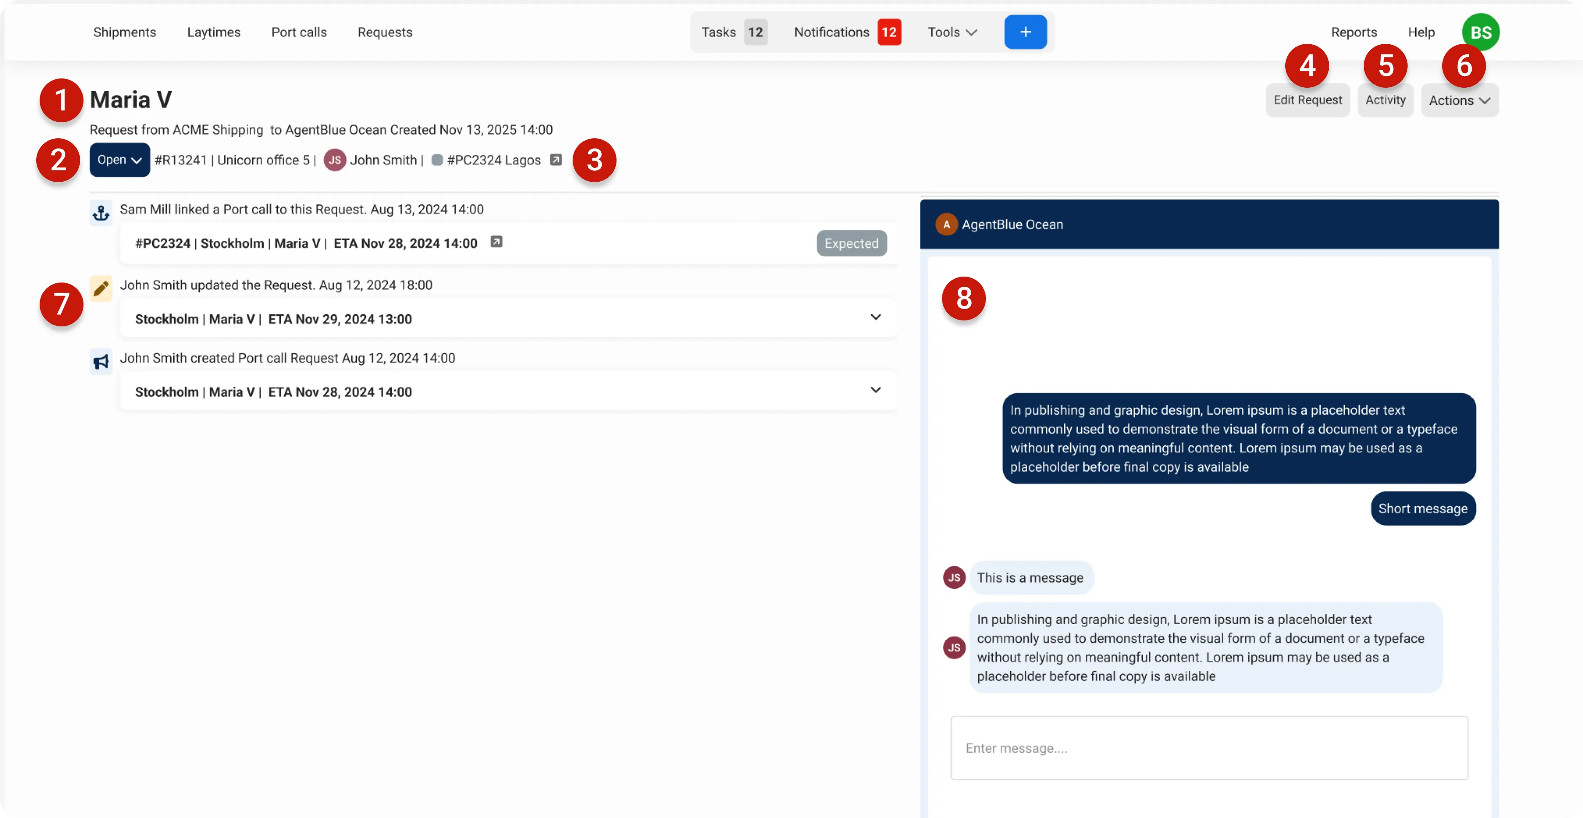The width and height of the screenshot is (1583, 818).
Task: Click JS avatar beside the long Lorem ipsum reply
Action: click(954, 647)
